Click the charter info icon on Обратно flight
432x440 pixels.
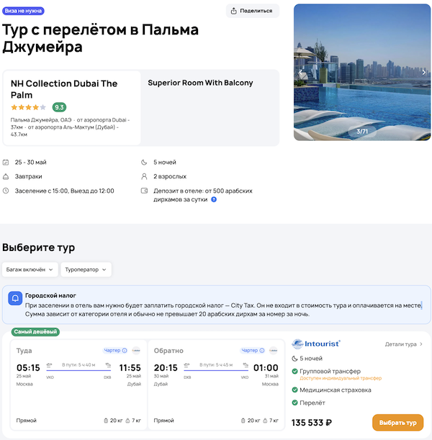[x=261, y=351]
